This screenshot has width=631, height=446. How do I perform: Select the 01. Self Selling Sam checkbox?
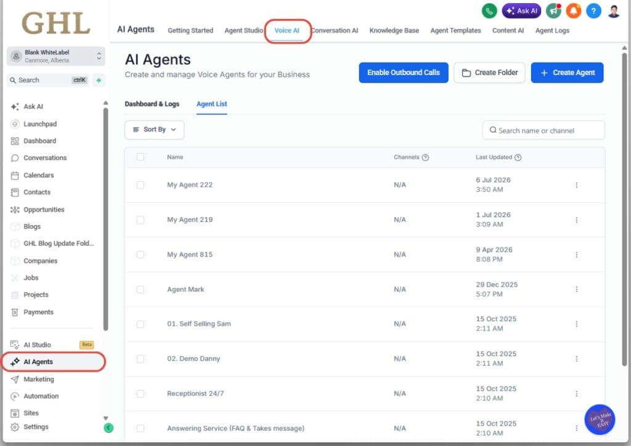point(140,324)
